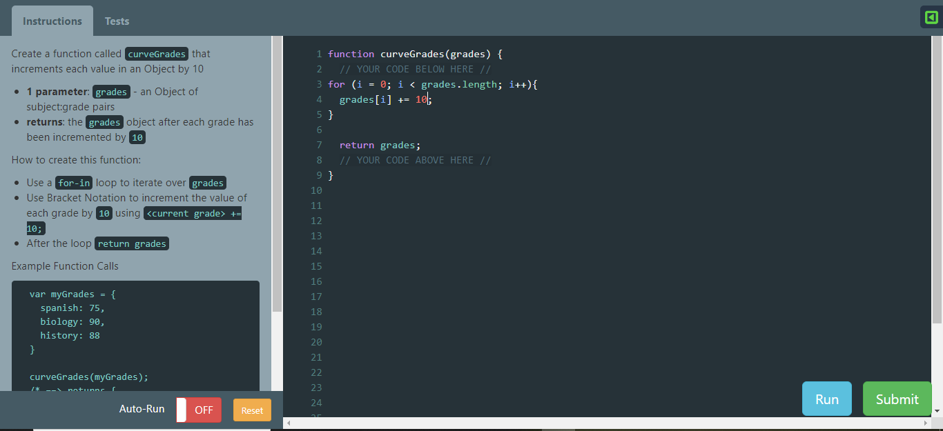Click the 'return grades;' line in editor
Viewport: 943px width, 431px height.
pyautogui.click(x=380, y=145)
